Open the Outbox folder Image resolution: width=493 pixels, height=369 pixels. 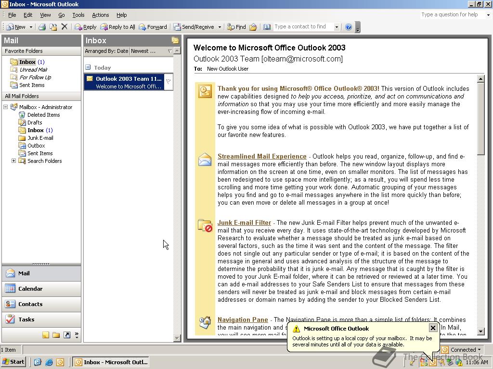point(36,146)
